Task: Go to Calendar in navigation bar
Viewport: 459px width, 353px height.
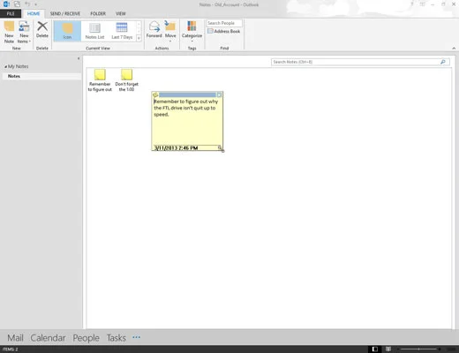Action: click(x=48, y=338)
